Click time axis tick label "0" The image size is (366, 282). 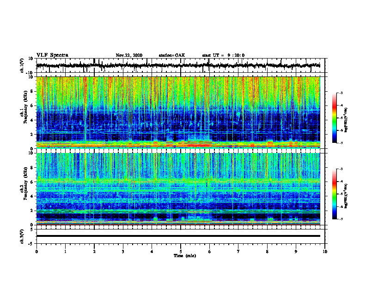point(37,252)
